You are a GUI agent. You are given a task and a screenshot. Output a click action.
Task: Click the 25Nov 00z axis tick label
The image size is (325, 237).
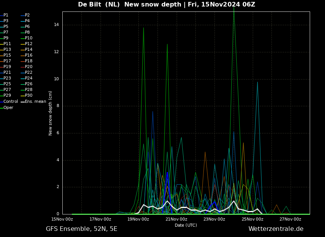point(252,219)
